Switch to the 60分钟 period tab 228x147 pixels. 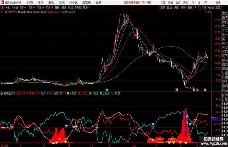tap(49, 8)
